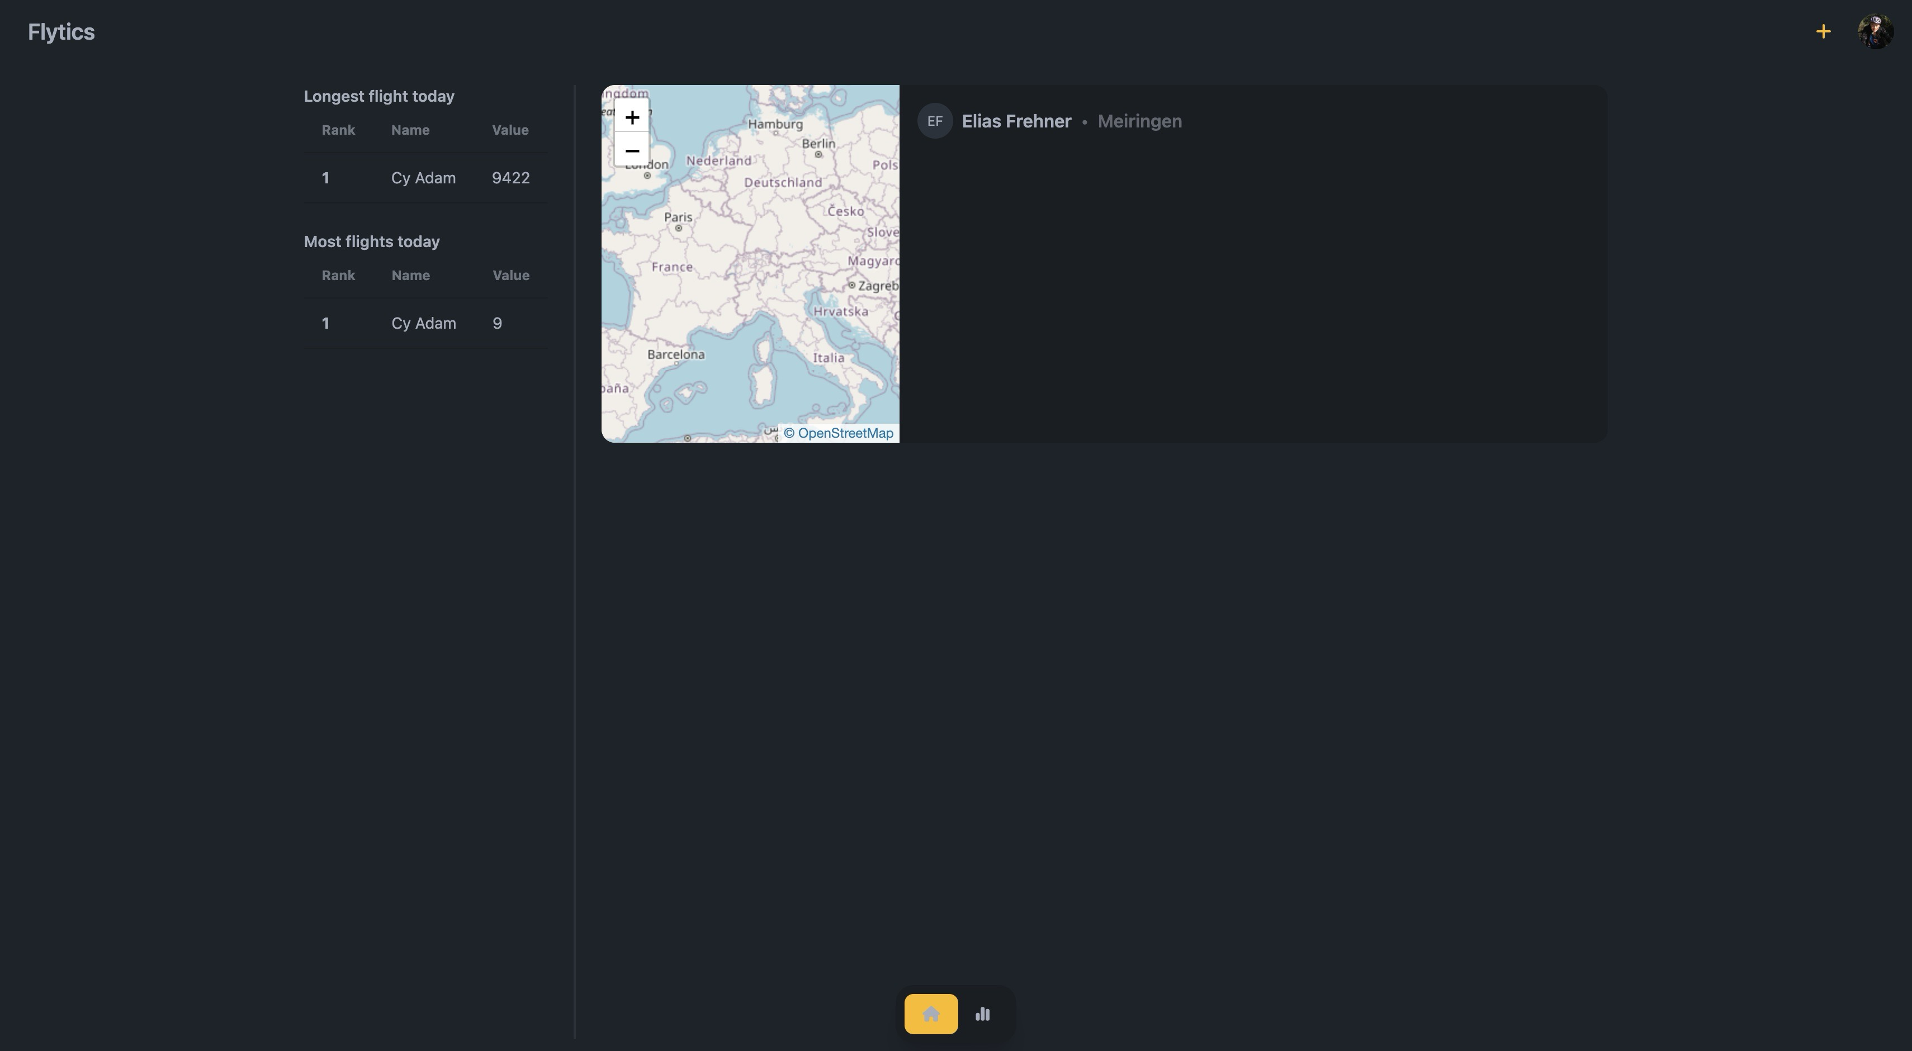Click value 9422 in Longest flight

point(510,178)
